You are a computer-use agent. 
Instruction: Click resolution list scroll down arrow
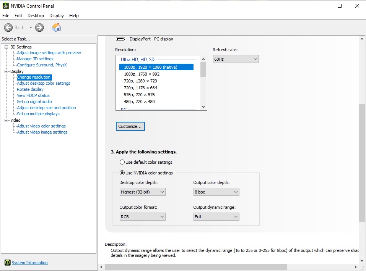tap(203, 107)
